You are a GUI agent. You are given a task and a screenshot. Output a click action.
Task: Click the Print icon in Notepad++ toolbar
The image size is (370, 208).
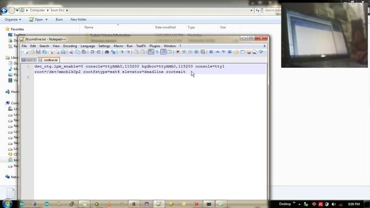pos(63,52)
